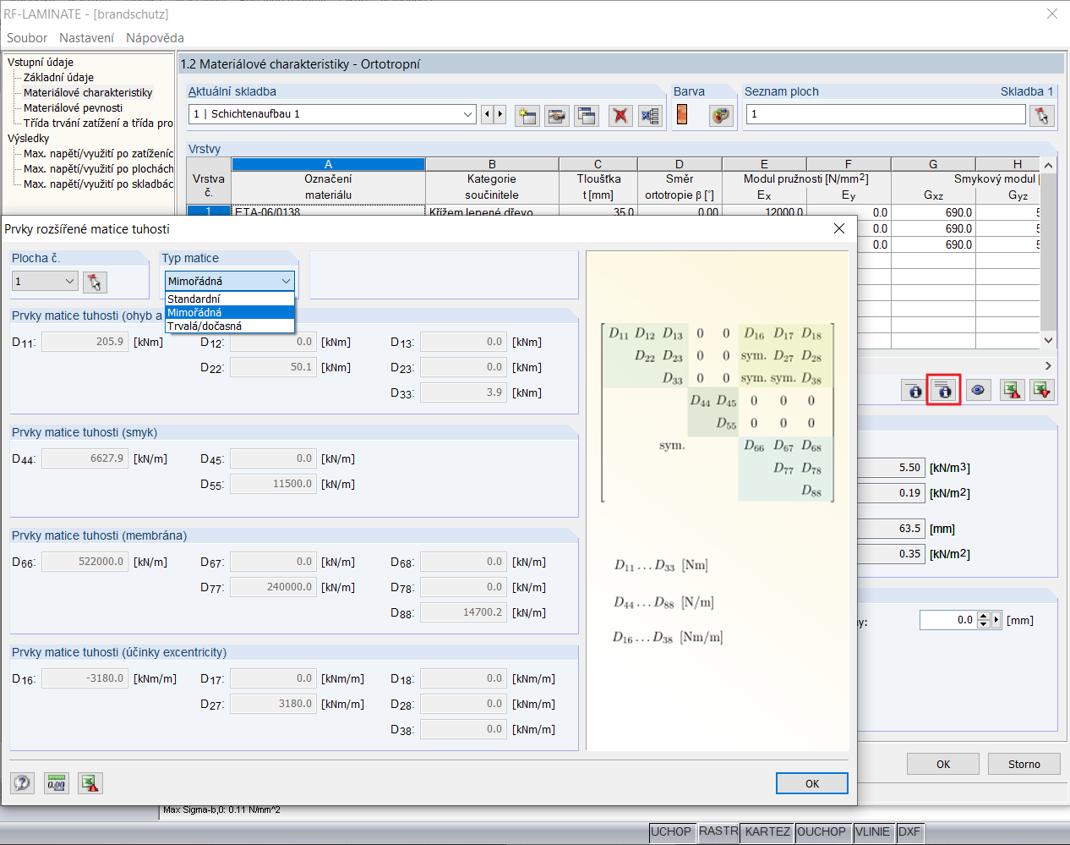Collapse the Typ matice combo box

click(x=286, y=281)
